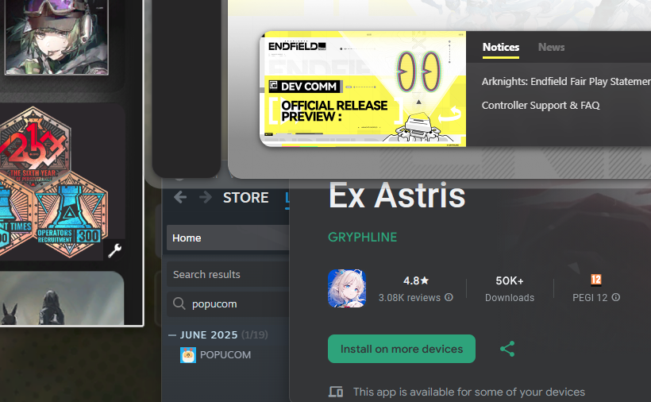
Task: Click The Sixth Year medal
Action: (34, 145)
